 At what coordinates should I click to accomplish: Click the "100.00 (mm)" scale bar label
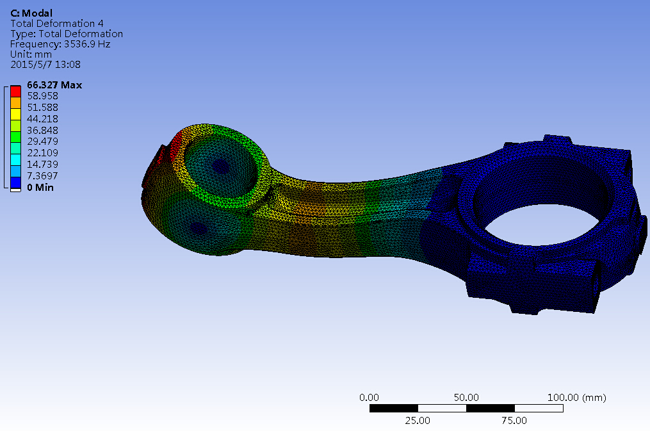(x=576, y=398)
